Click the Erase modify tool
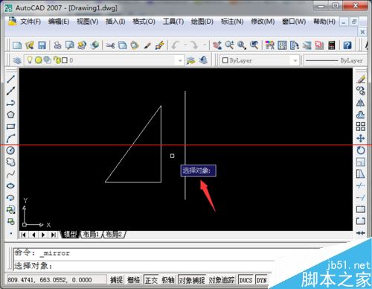Image resolution: width=372 pixels, height=289 pixels. pos(361,79)
